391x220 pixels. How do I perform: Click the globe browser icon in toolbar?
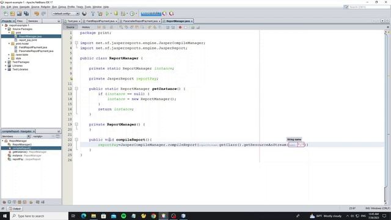click(x=84, y=13)
